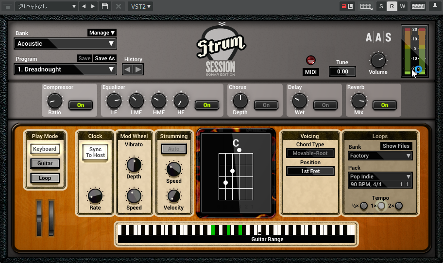Select Keyboard play mode

45,149
